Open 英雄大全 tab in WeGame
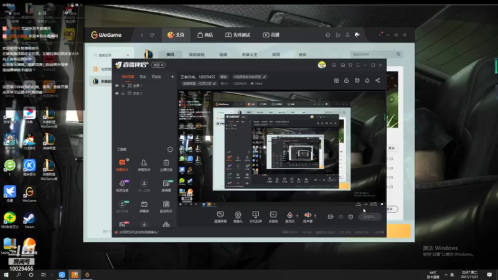Screen dimensions: 498x280 (250, 55)
